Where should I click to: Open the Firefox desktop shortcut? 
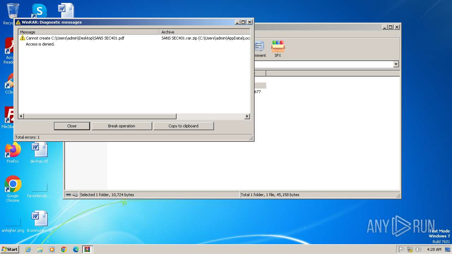click(13, 153)
